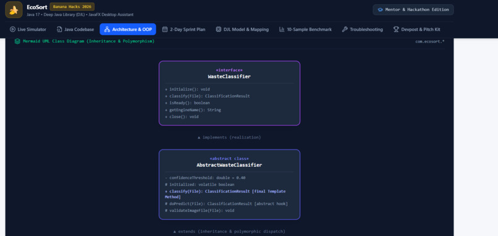
Task: Click the 10-Sample Benchmark chart icon
Action: tap(282, 29)
